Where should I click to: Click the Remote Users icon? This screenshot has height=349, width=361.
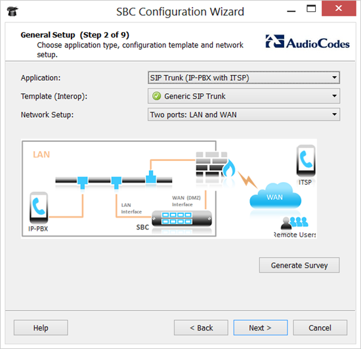295,223
